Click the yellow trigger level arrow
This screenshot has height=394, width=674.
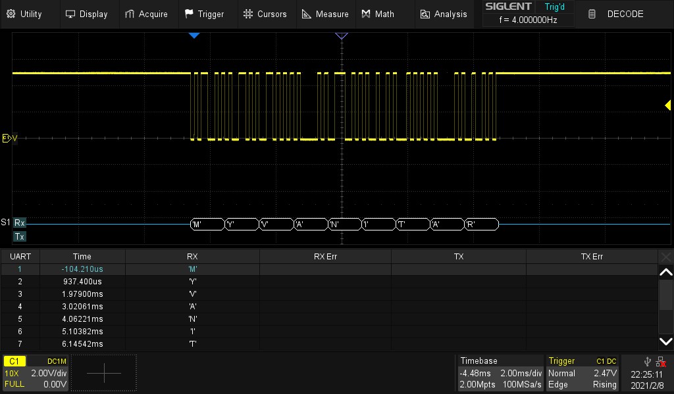pos(667,105)
